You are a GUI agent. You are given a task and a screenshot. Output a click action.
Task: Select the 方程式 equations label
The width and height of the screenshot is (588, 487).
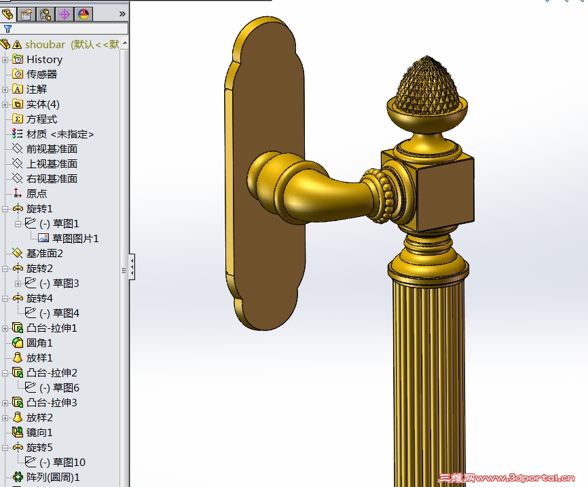(41, 119)
